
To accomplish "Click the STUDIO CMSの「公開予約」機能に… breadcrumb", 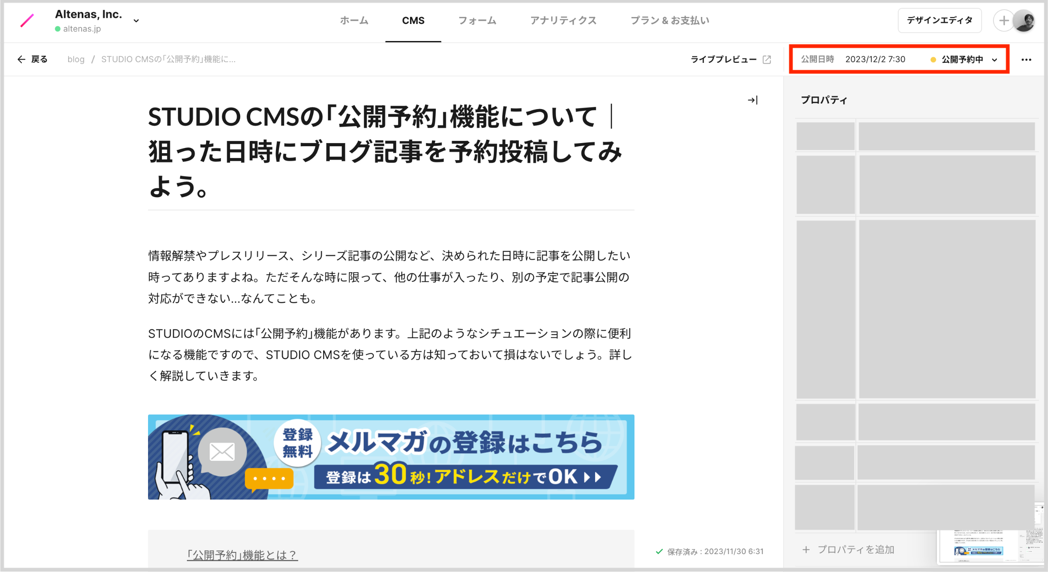I will click(x=169, y=59).
